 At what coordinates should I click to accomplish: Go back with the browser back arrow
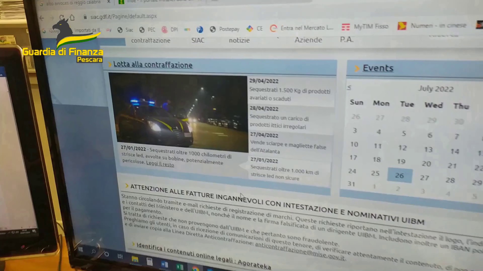tap(42, 18)
